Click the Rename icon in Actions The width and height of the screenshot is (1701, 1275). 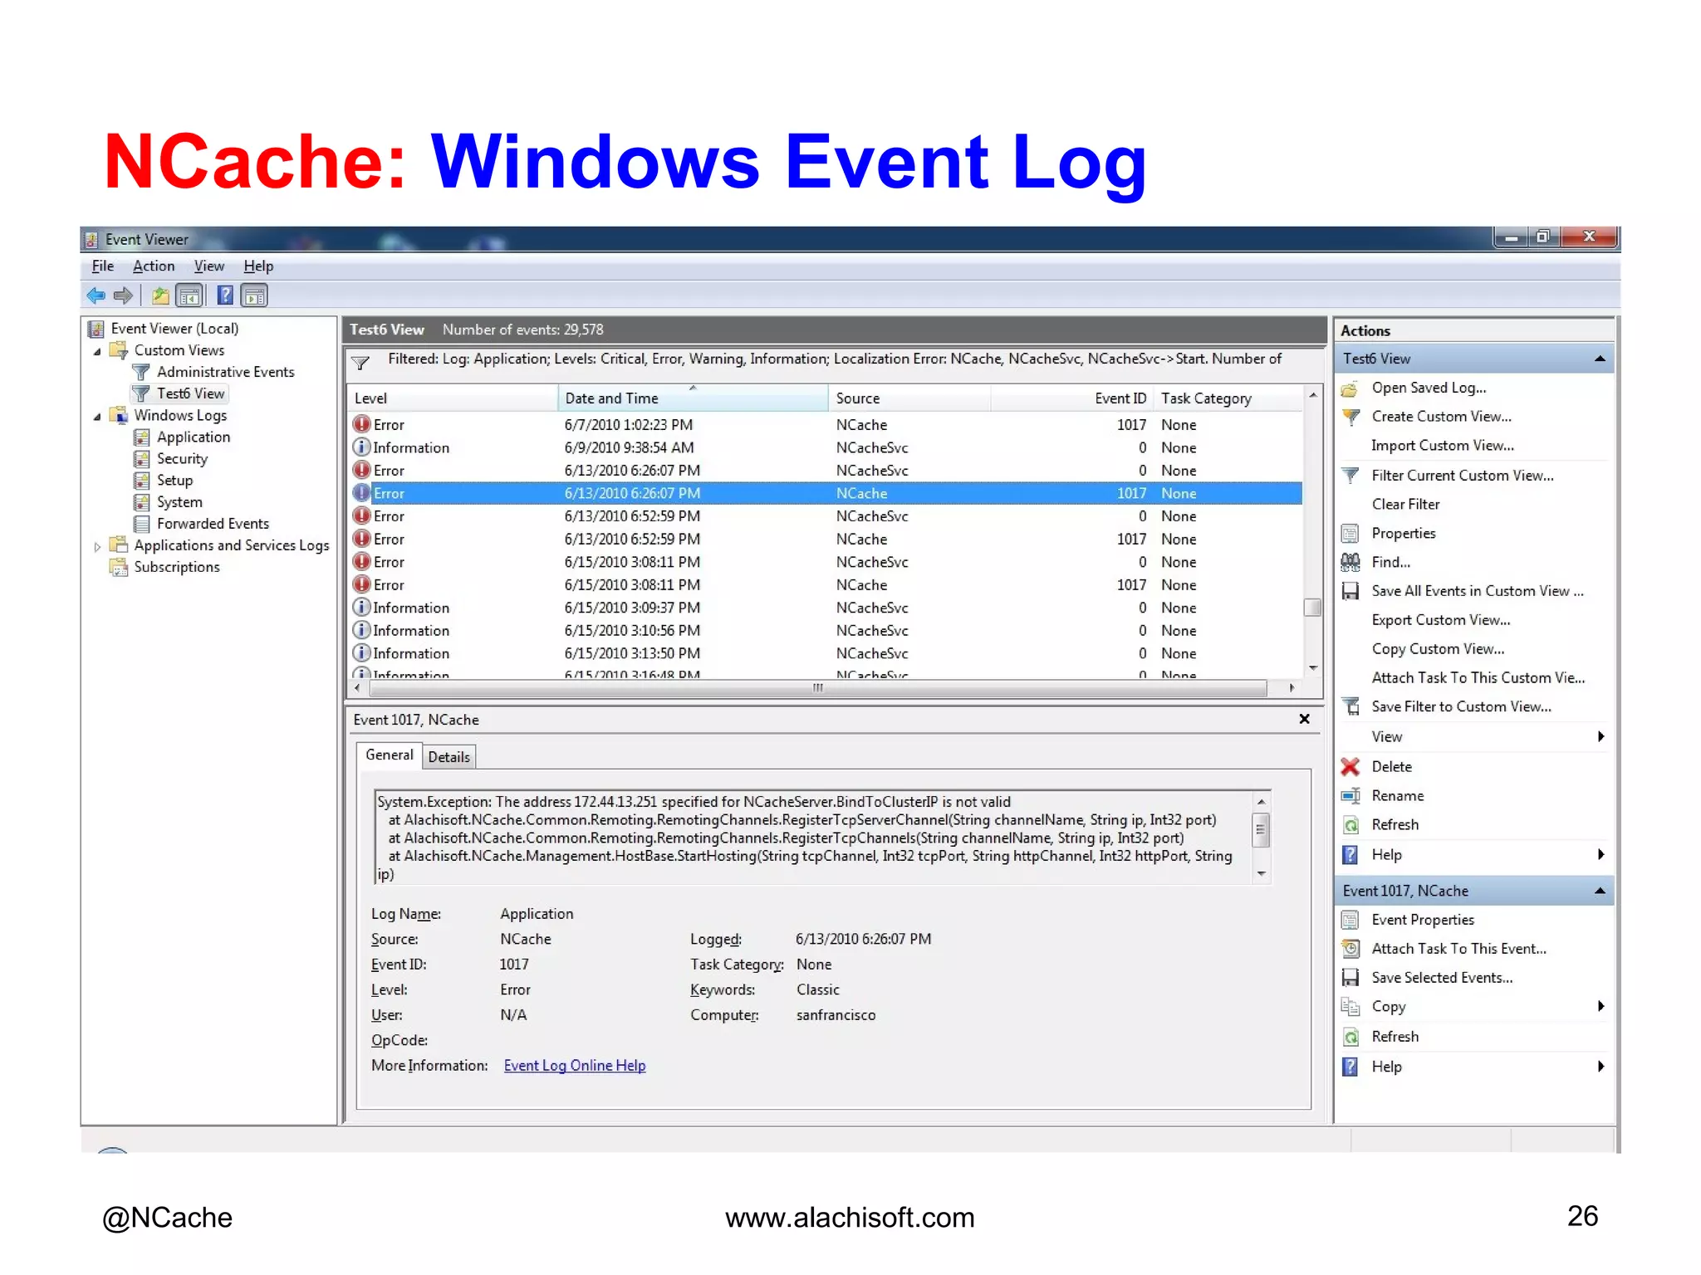coord(1351,796)
